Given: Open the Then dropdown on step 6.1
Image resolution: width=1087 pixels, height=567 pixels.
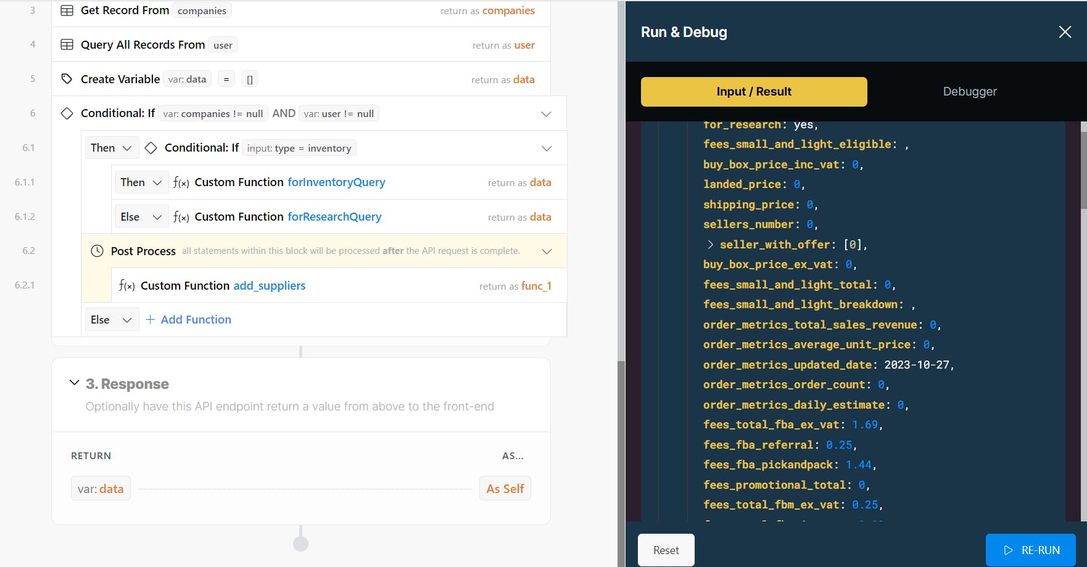Looking at the screenshot, I should click(111, 148).
